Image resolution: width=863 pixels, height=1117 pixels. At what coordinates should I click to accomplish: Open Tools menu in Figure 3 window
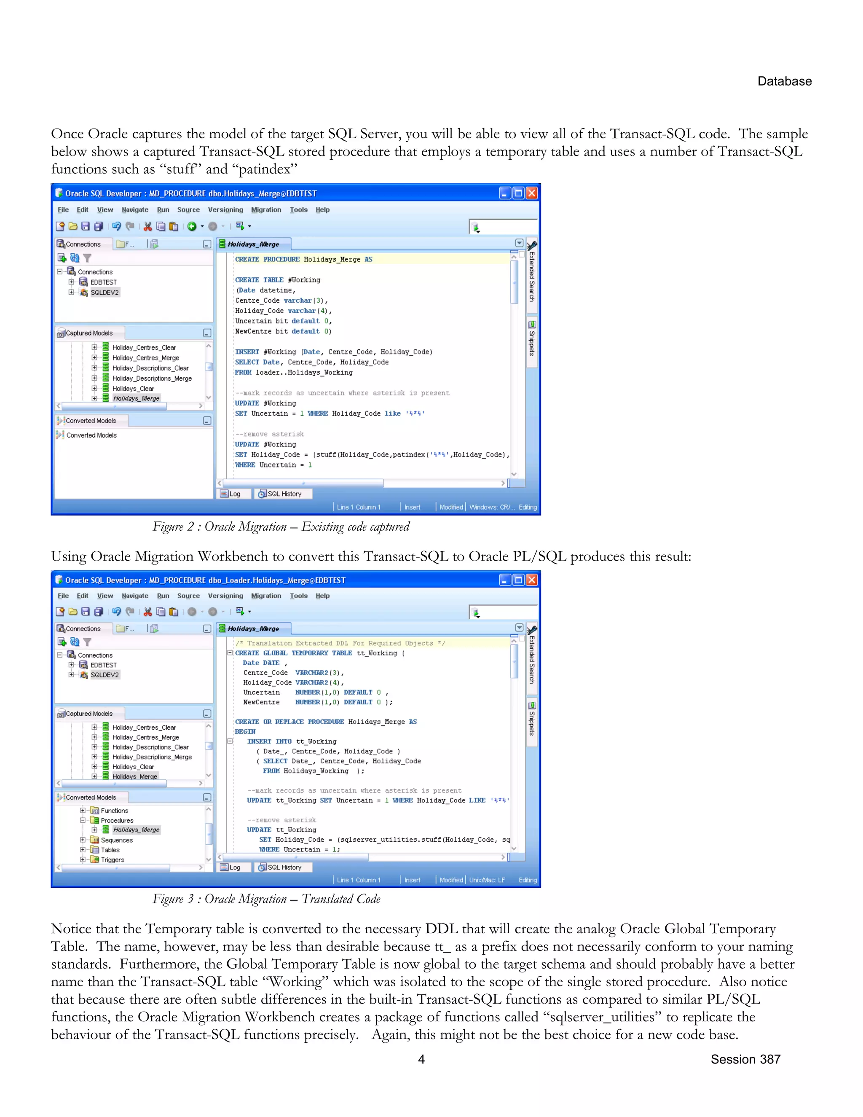pyautogui.click(x=299, y=596)
